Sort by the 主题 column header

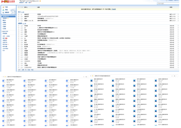click(39, 7)
